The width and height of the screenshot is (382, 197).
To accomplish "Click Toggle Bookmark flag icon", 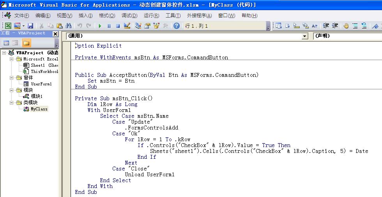I will click(375, 26).
